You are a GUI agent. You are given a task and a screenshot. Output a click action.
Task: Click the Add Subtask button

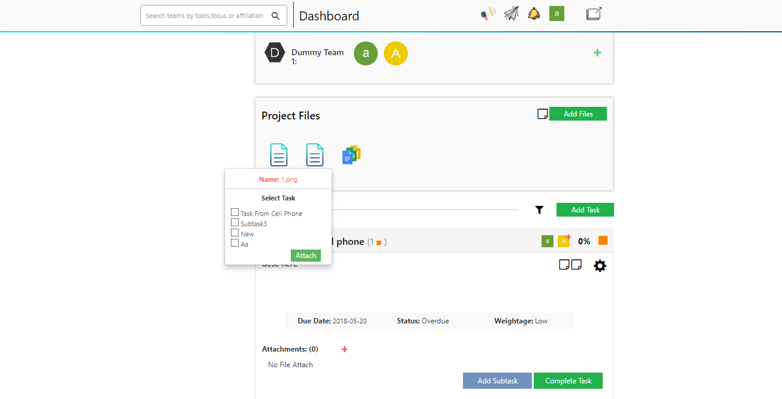tap(497, 381)
